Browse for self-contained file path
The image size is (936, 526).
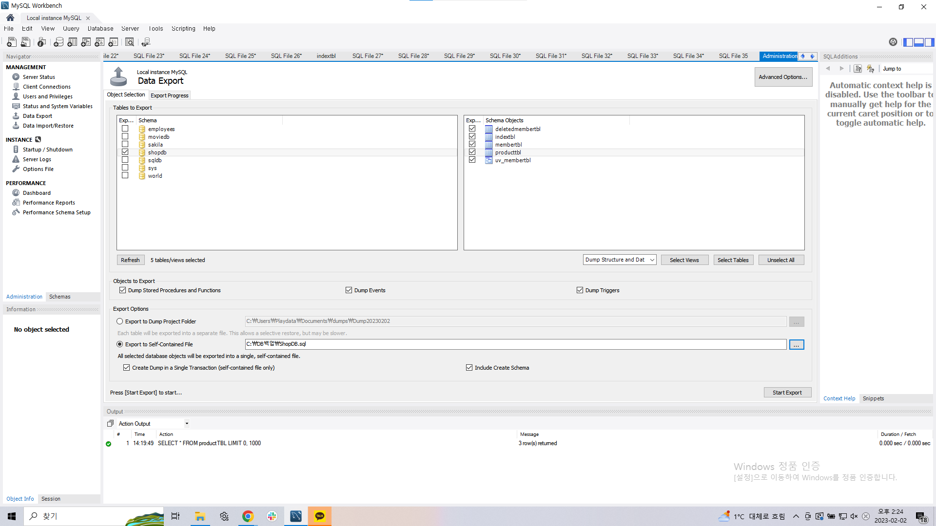pos(797,345)
